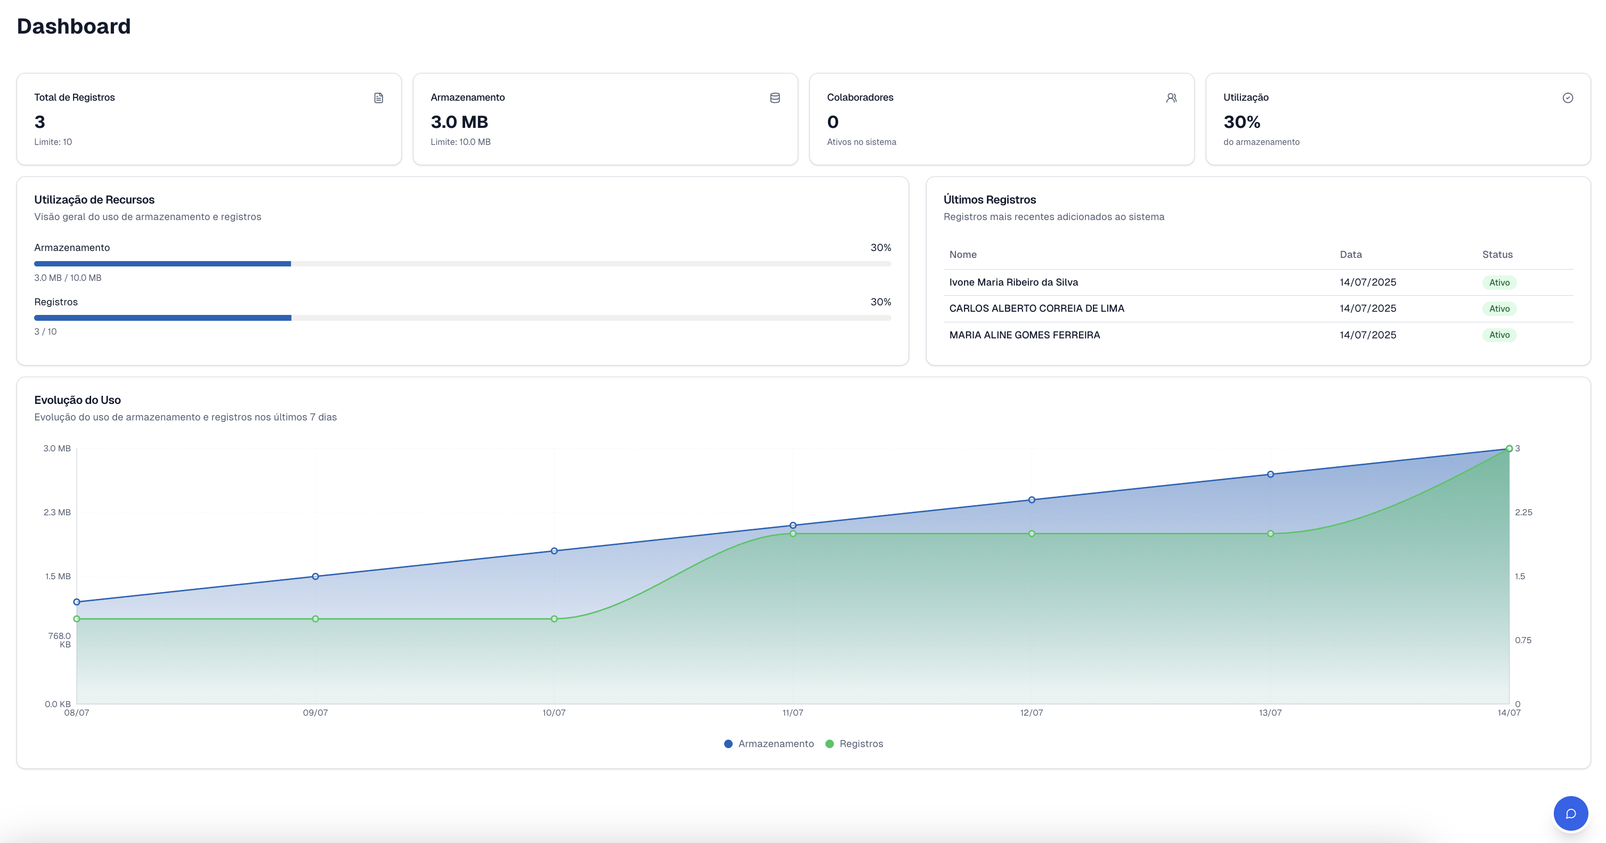Click the Status column header
The height and width of the screenshot is (843, 1606).
(1497, 254)
